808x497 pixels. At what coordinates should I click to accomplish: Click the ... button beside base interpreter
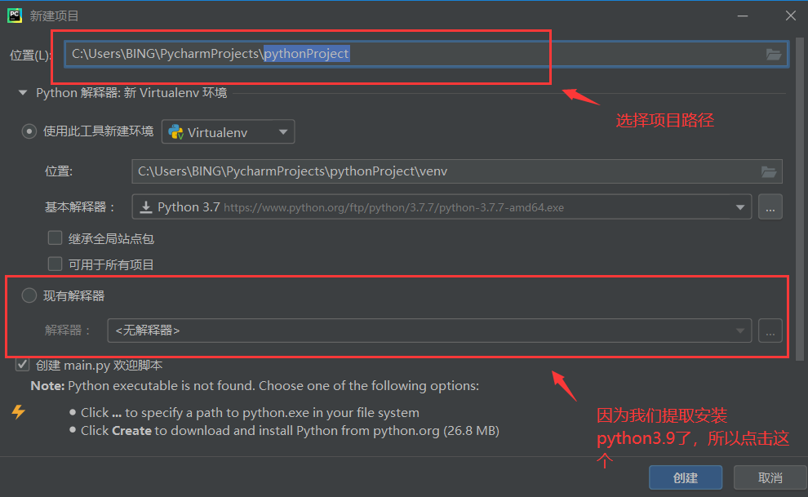(x=770, y=206)
